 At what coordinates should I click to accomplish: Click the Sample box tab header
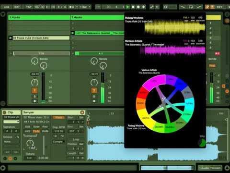coord(54,112)
